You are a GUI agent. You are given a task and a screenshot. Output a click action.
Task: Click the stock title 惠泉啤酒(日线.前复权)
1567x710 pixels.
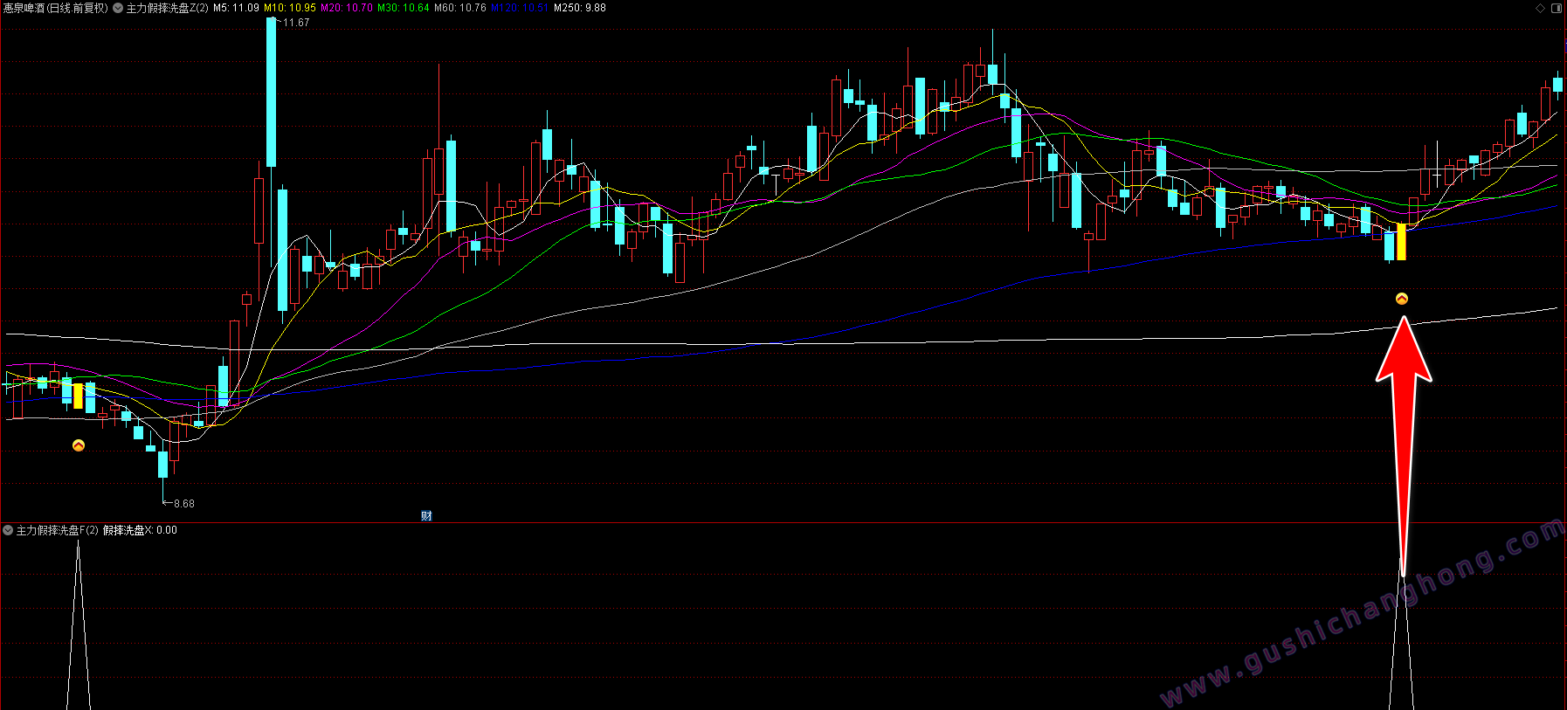[x=56, y=8]
